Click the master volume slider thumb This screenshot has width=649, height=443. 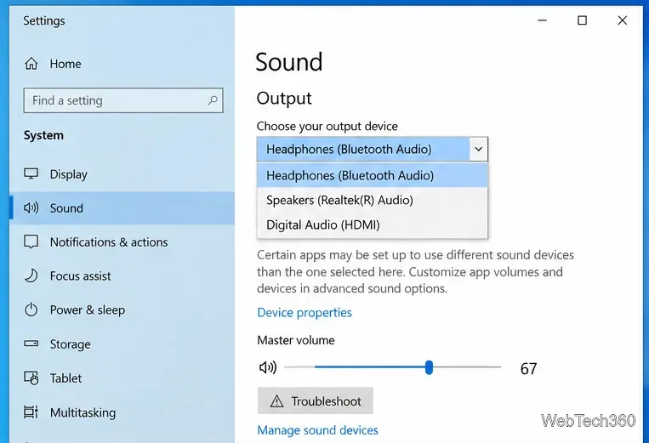(x=429, y=366)
